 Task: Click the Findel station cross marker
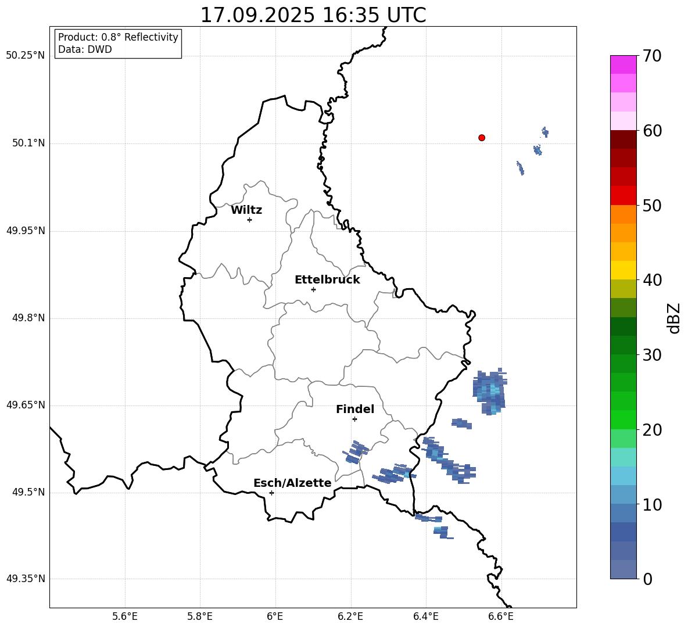tap(355, 419)
